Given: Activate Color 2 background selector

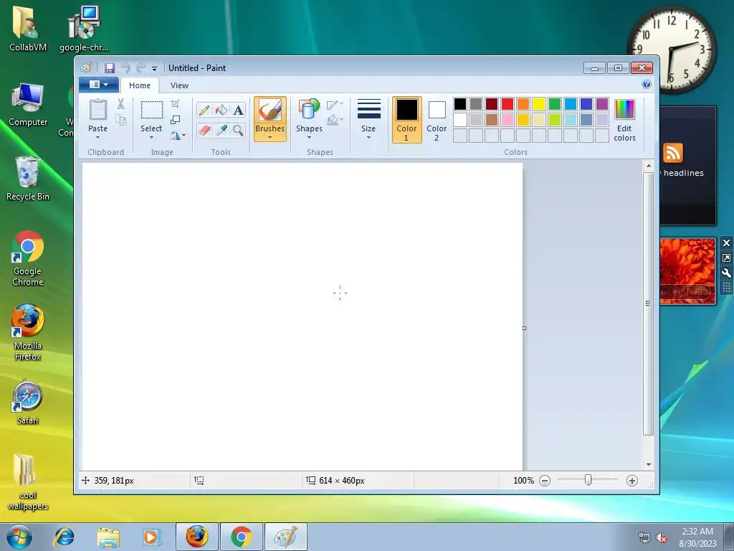Looking at the screenshot, I should (437, 120).
